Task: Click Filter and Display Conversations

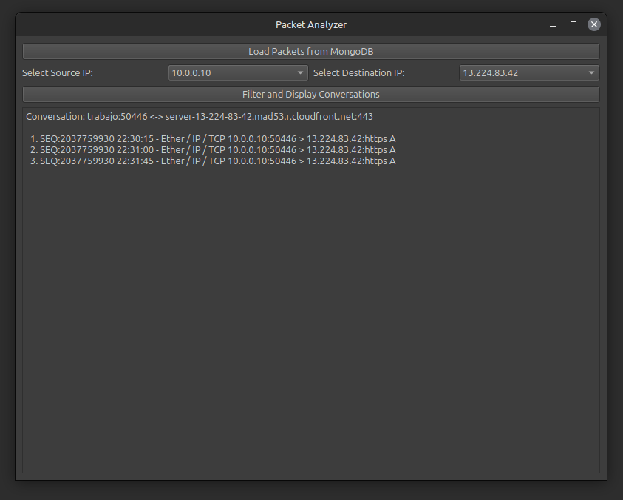Action: pos(311,94)
